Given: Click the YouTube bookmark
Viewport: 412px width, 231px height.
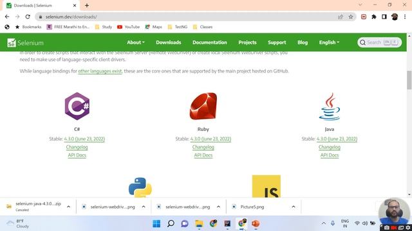Looking at the screenshot, I should 128,27.
